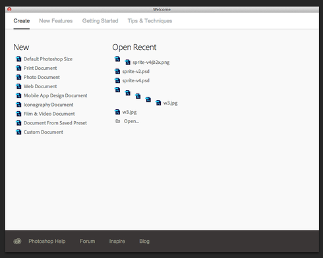Open recent file sprite-v4.psd

136,80
